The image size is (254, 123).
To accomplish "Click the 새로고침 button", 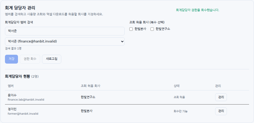I will point(52,59).
